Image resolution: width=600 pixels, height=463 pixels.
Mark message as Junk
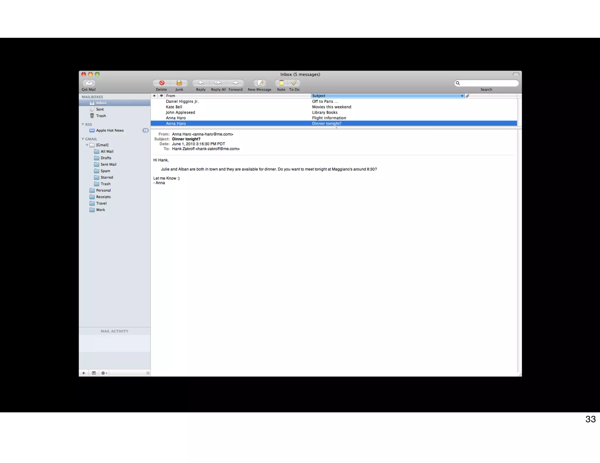tap(179, 83)
